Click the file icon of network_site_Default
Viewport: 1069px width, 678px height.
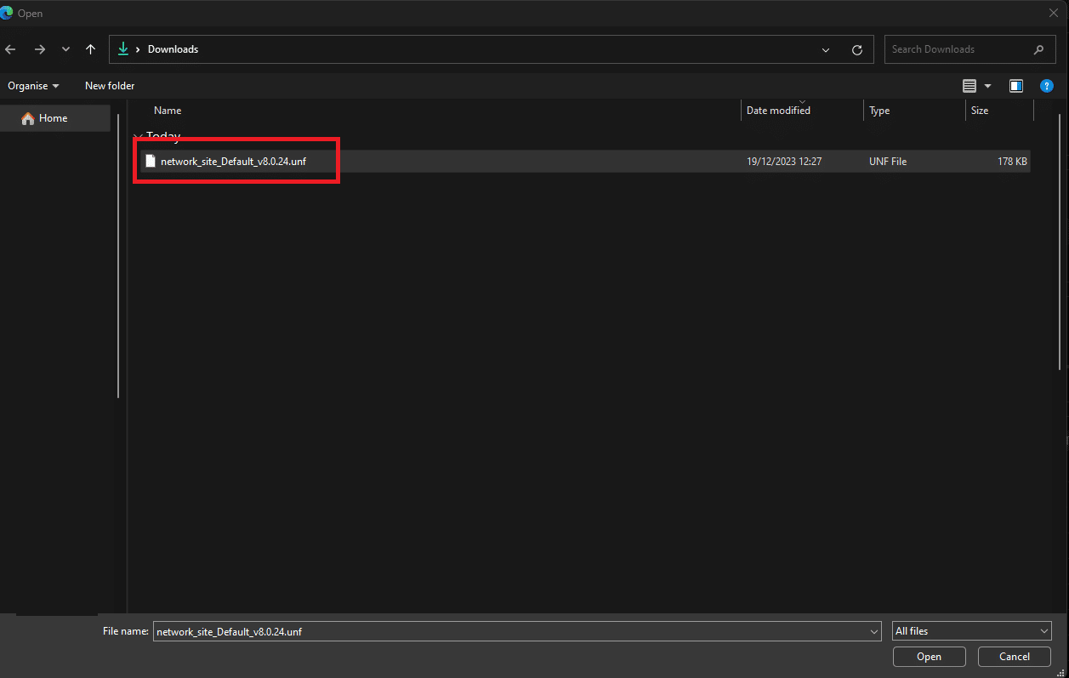(151, 162)
